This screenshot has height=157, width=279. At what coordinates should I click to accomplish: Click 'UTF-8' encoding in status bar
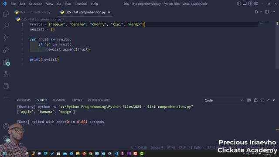pyautogui.click(x=171, y=147)
